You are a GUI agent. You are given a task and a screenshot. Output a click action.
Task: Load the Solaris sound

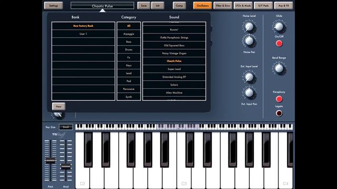click(174, 85)
